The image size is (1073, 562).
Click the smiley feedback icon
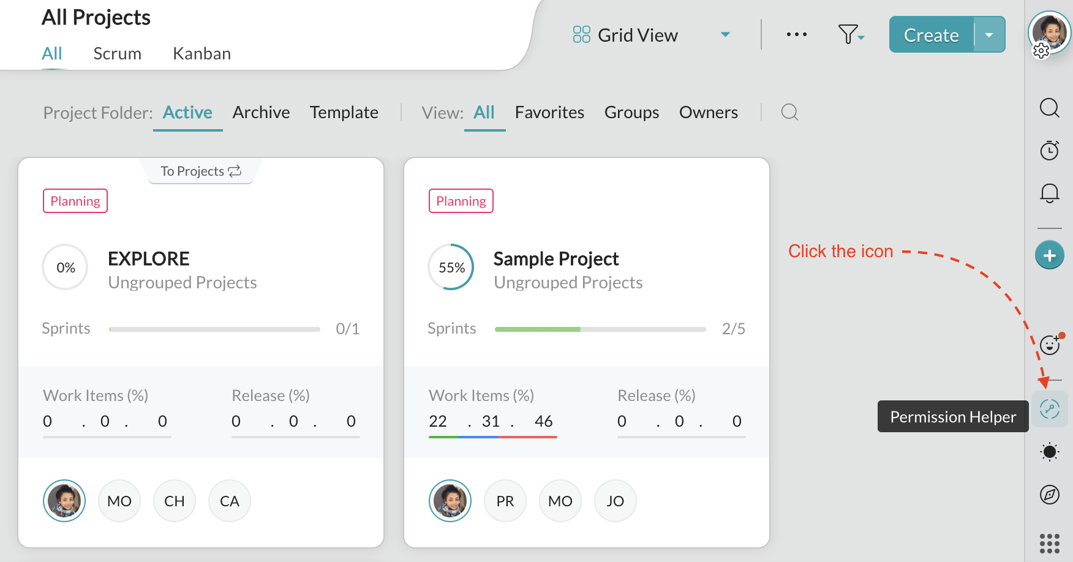coord(1050,345)
